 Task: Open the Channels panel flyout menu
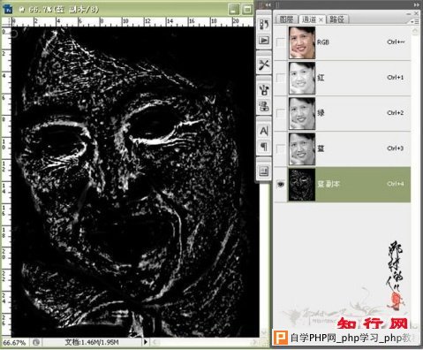coord(415,21)
